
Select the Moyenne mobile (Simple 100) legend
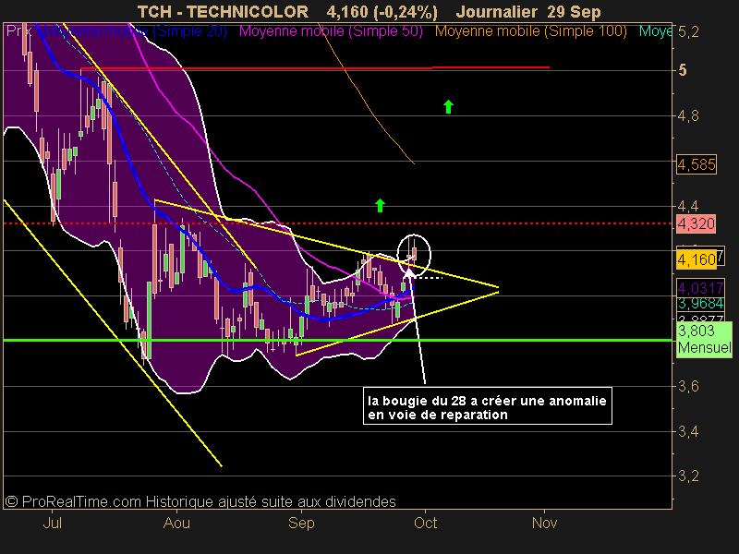click(530, 31)
